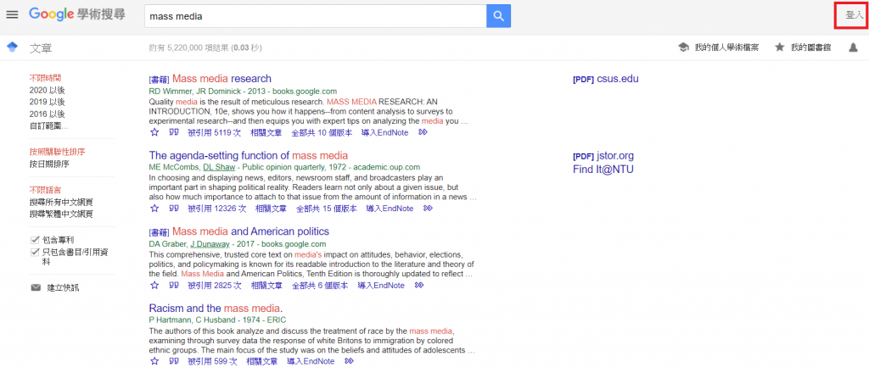Click 被引用 599 次 citations link

pyautogui.click(x=212, y=361)
